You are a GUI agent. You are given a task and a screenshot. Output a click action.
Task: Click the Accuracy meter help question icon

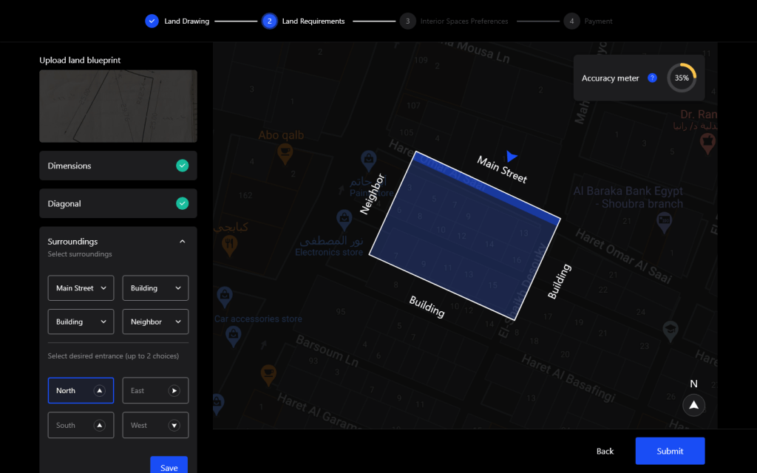point(652,78)
